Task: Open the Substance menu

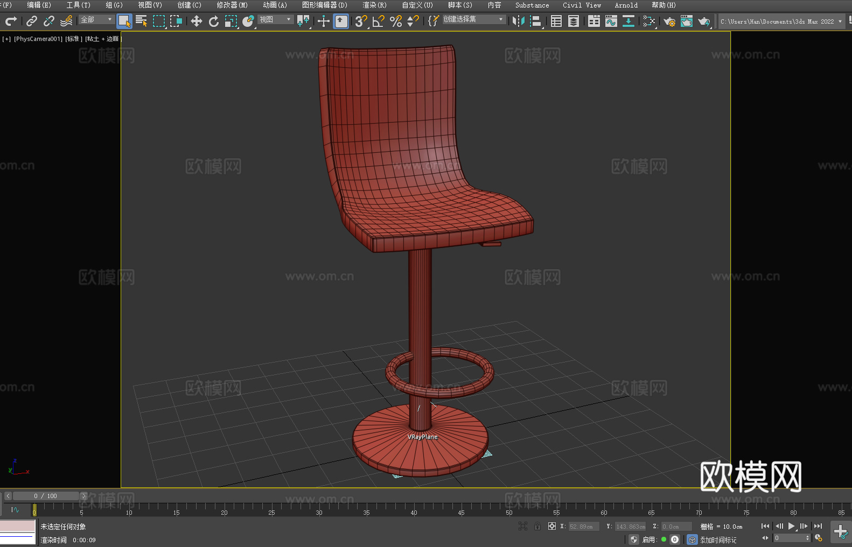Action: pos(532,5)
